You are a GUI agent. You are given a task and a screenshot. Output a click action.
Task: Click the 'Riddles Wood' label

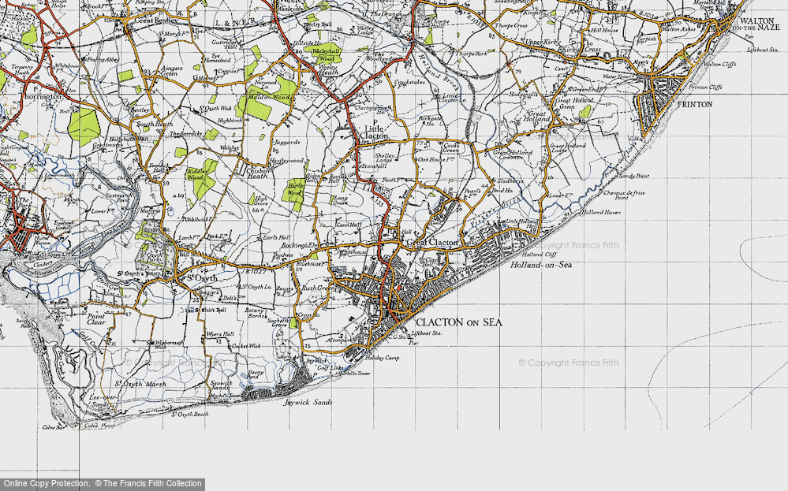[195, 173]
